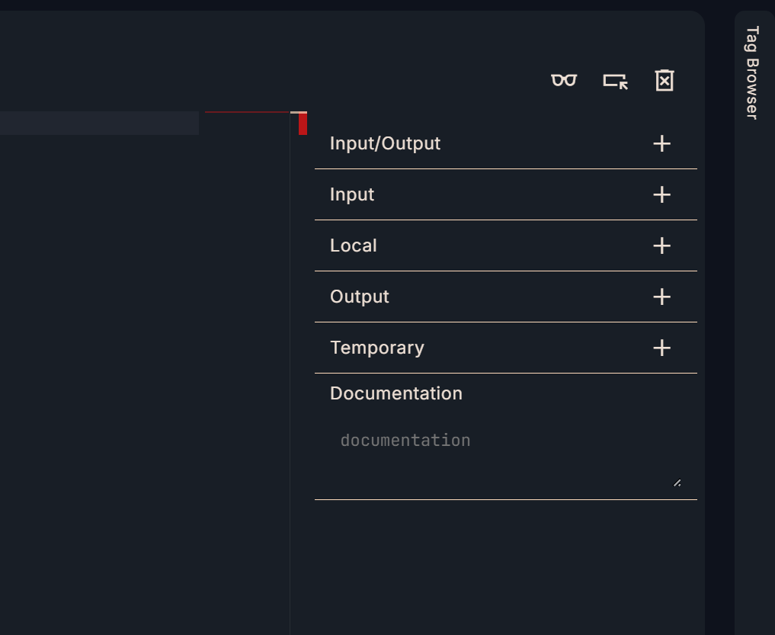Image resolution: width=775 pixels, height=635 pixels.
Task: Open the Tag Browser side tab
Action: 752,72
